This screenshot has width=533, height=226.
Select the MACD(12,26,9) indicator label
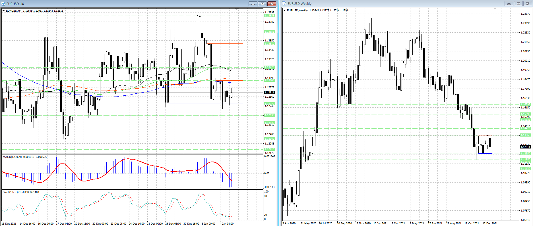(x=24, y=157)
